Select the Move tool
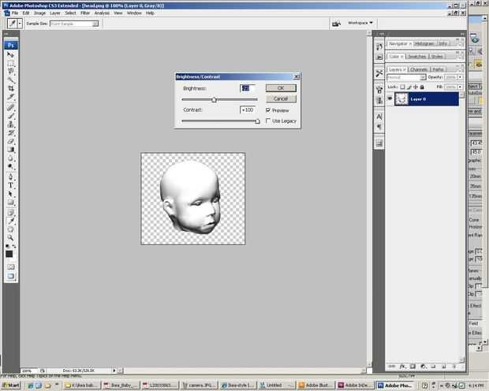489x391 pixels. (x=10, y=55)
